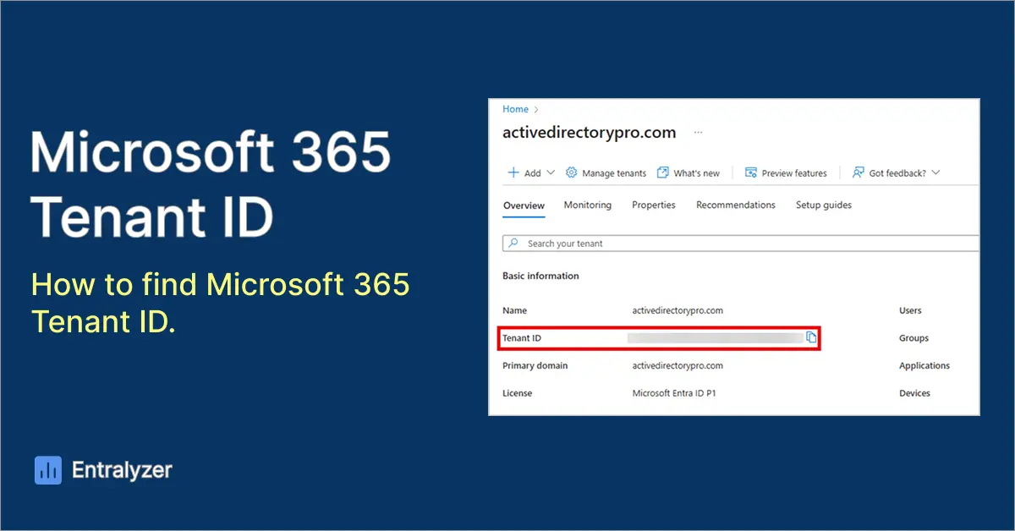
Task: Click the Preview features icon
Action: pyautogui.click(x=750, y=172)
